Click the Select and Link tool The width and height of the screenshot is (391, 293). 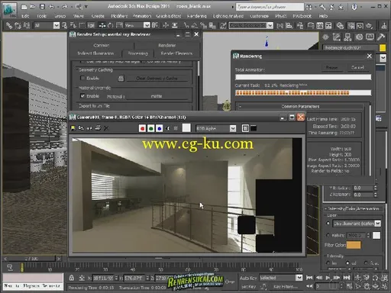pos(9,25)
